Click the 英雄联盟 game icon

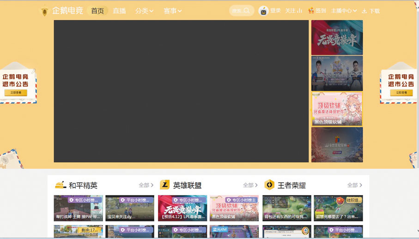click(164, 185)
